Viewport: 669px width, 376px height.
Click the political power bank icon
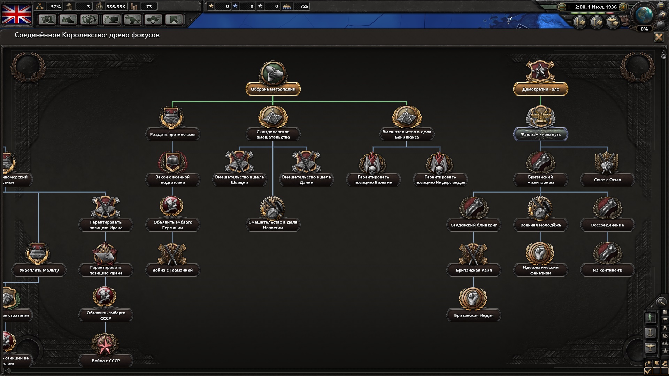pyautogui.click(x=69, y=6)
